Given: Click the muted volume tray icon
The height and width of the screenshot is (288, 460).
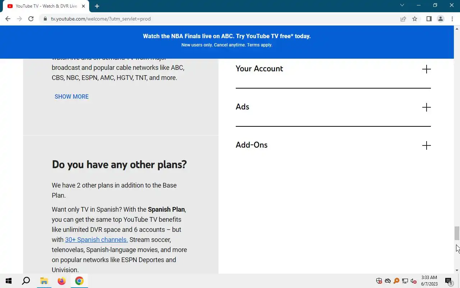Looking at the screenshot, I should click(x=413, y=281).
